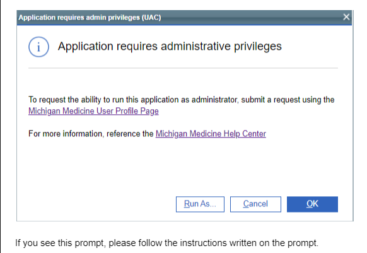Open the Michigan Medicine Help Center link
The image size is (367, 253).
point(211,134)
